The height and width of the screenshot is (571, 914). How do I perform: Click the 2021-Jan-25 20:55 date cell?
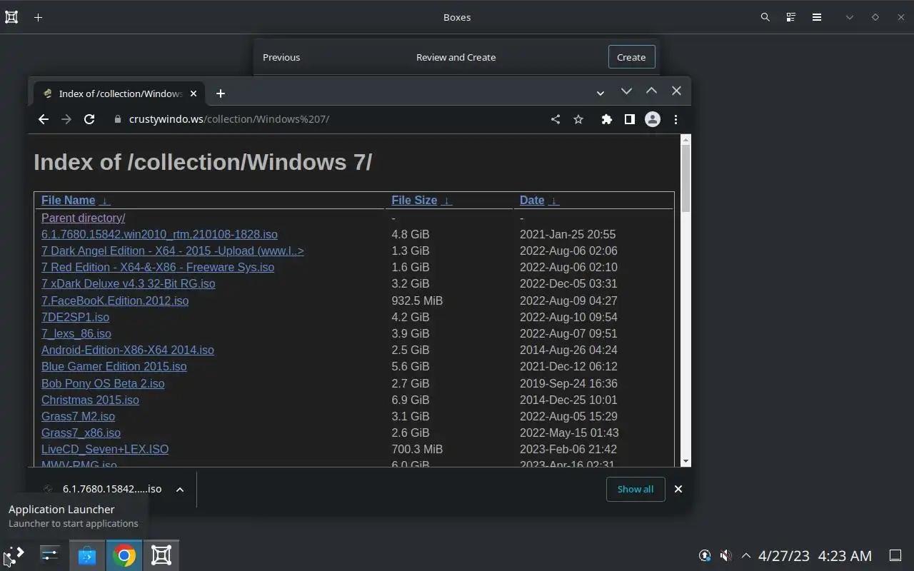point(568,234)
